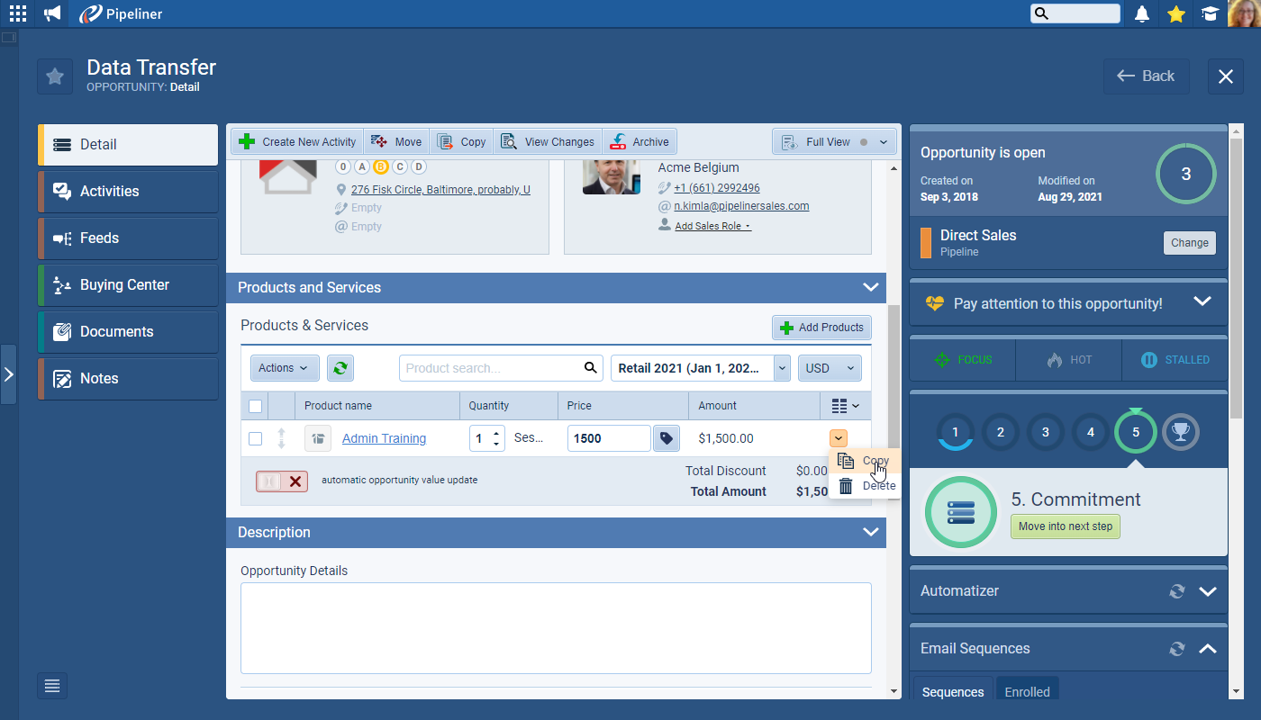Open the notifications bell icon
The height and width of the screenshot is (720, 1261).
pos(1142,13)
